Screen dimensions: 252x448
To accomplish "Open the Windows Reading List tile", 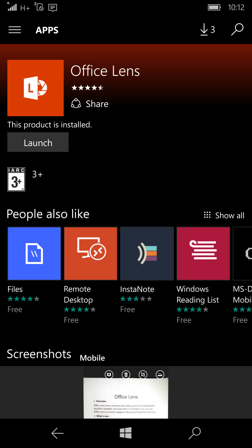I will (x=203, y=253).
